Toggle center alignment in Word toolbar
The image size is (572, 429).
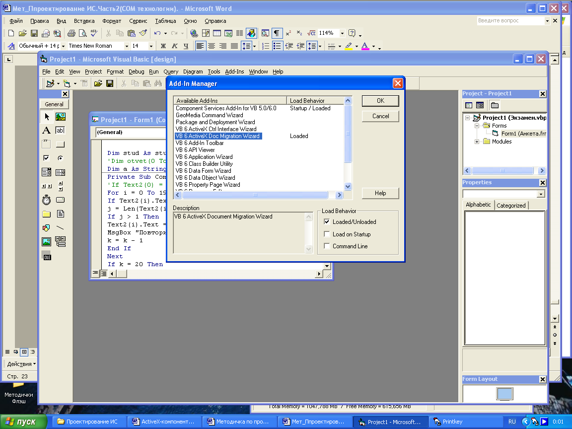tap(212, 46)
